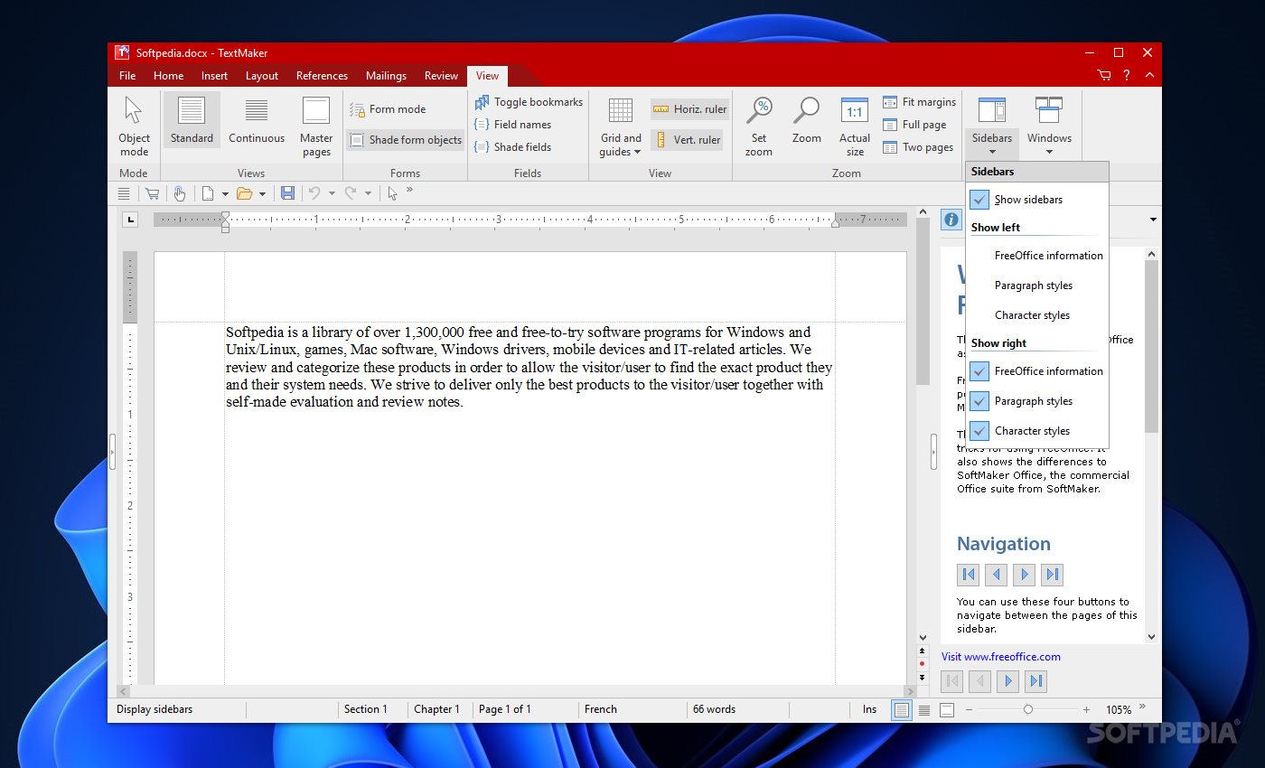Open the File menu
This screenshot has height=768, width=1265.
(x=127, y=76)
